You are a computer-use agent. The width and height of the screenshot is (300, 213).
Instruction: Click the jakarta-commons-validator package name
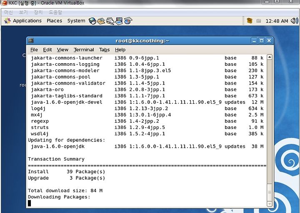(x=68, y=83)
